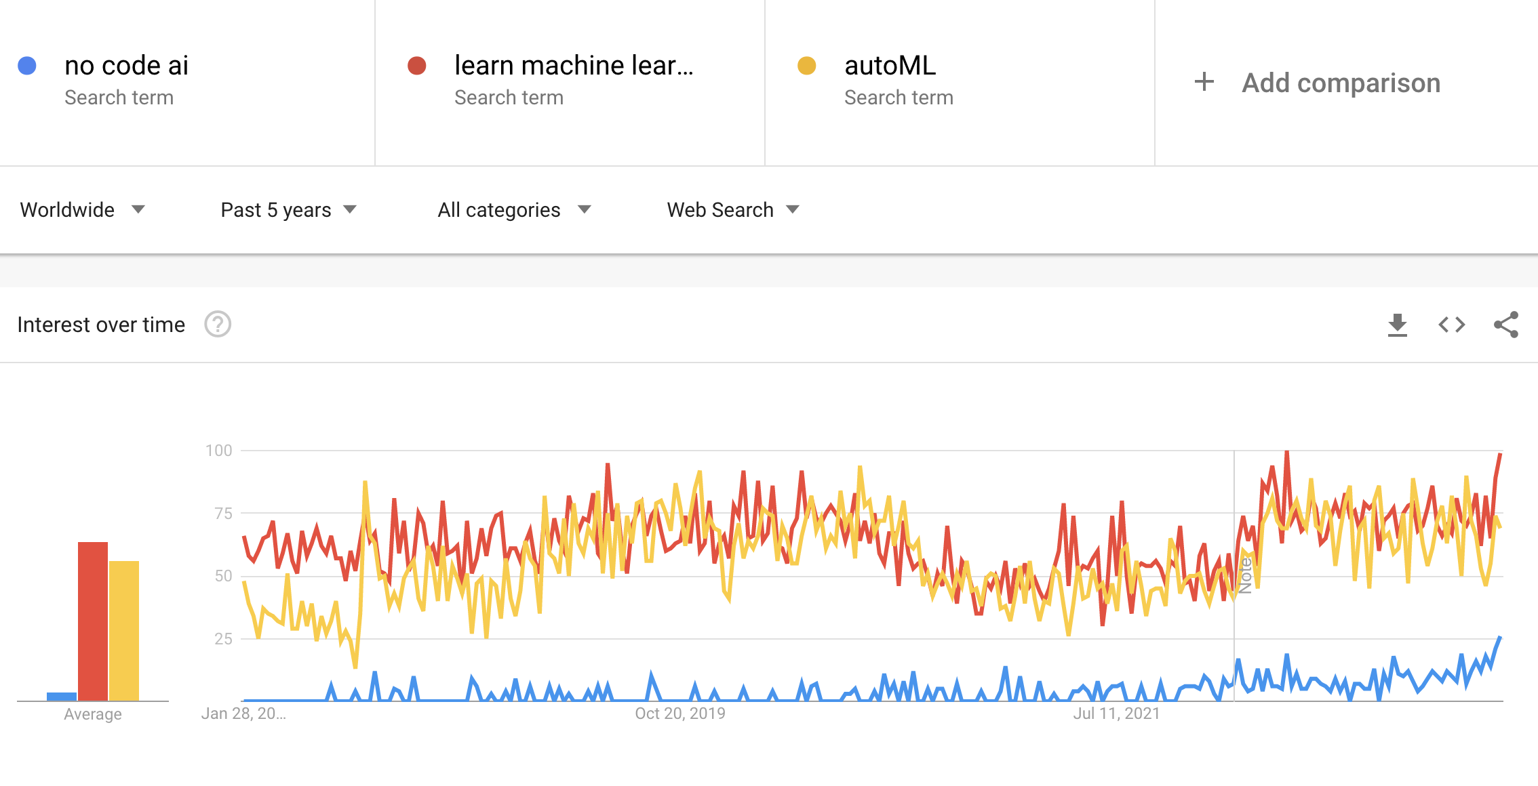1538x786 pixels.
Task: Open the embed code icon
Action: coord(1451,325)
